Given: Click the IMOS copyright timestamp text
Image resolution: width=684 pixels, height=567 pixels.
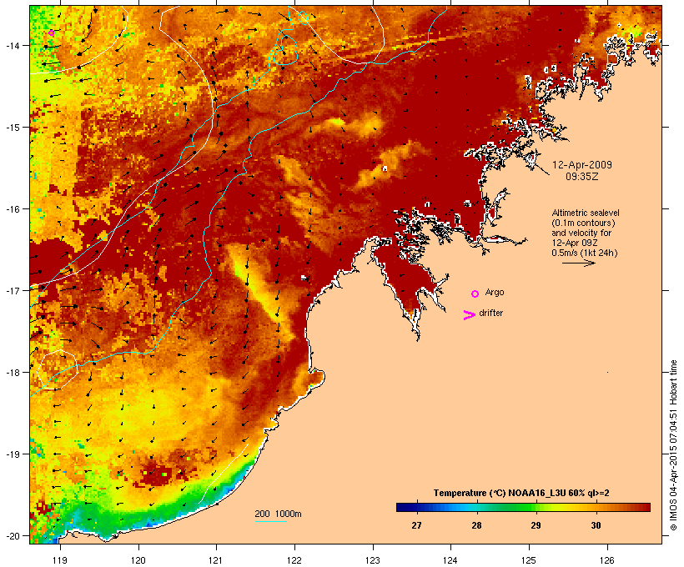Looking at the screenshot, I should click(673, 445).
